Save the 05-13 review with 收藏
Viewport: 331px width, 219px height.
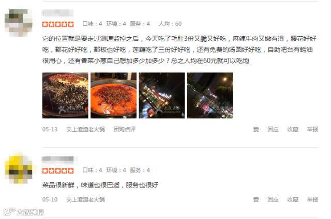293,129
